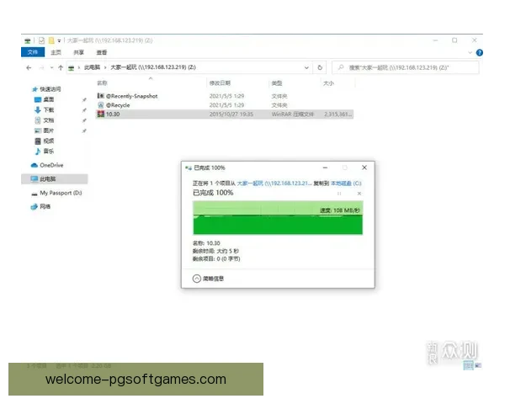Go back with the left arrow
The image size is (505, 404).
coord(29,67)
